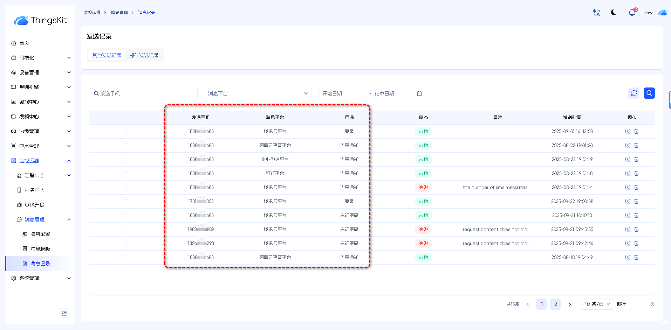Screen dimensions: 671x330
Task: Open the notification bell icon
Action: [x=632, y=13]
